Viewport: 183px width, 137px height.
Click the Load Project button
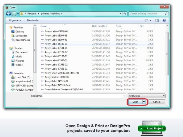point(152,129)
